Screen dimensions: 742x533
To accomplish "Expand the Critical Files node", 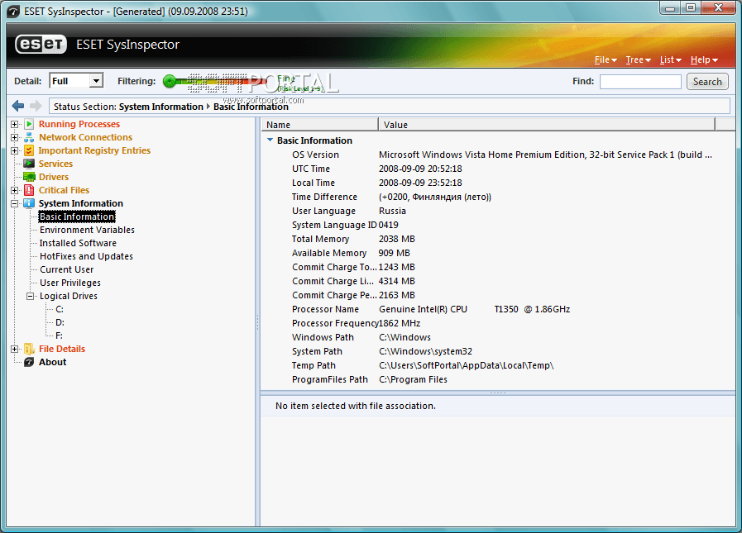I will point(15,191).
